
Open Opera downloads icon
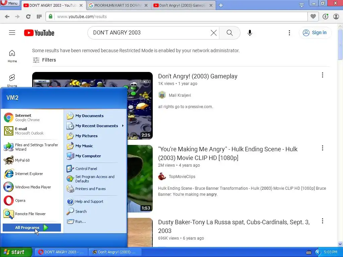tap(325, 17)
